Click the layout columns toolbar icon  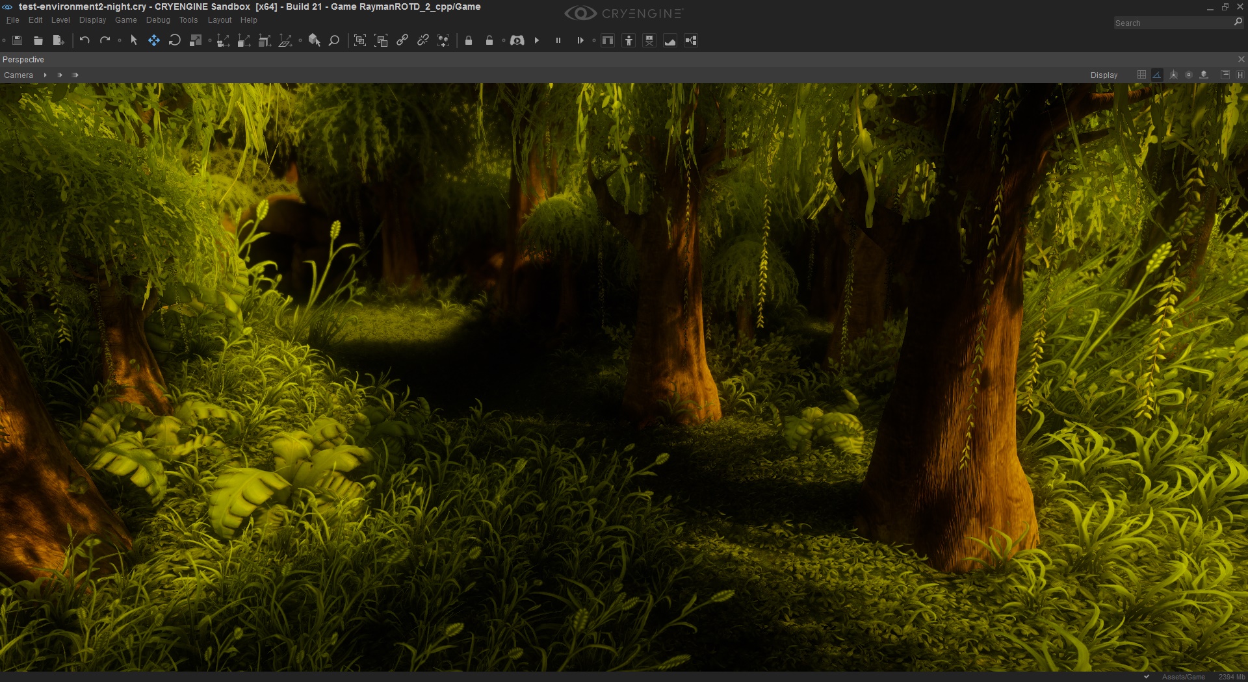tap(608, 40)
